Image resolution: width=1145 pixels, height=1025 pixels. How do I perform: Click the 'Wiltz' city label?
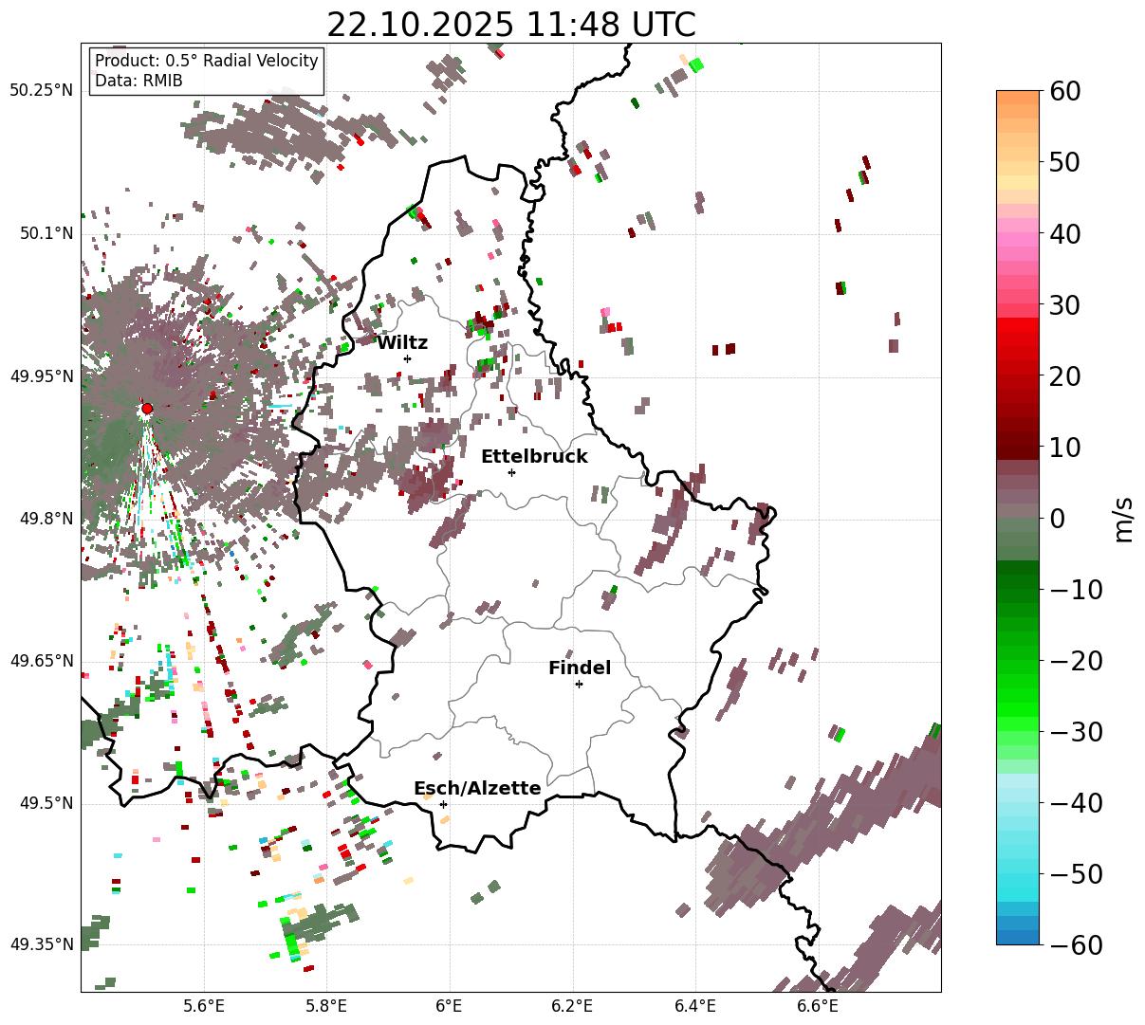click(x=402, y=343)
